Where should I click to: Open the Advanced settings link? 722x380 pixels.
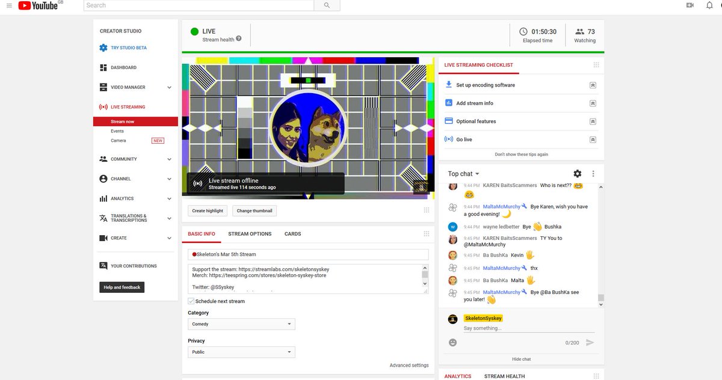pyautogui.click(x=409, y=365)
